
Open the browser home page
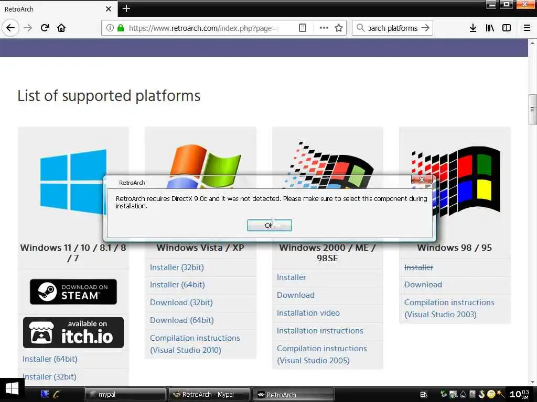click(61, 28)
